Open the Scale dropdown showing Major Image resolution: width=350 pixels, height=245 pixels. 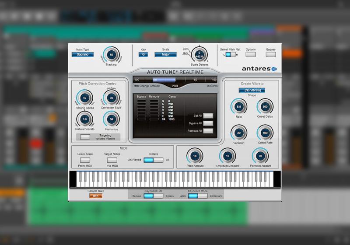point(165,55)
